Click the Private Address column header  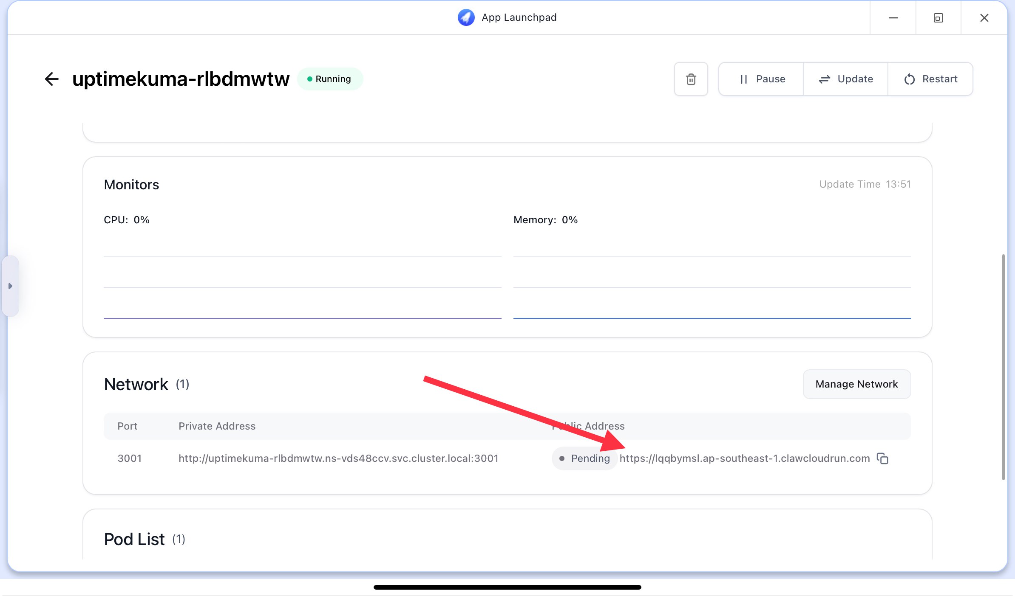coord(217,426)
